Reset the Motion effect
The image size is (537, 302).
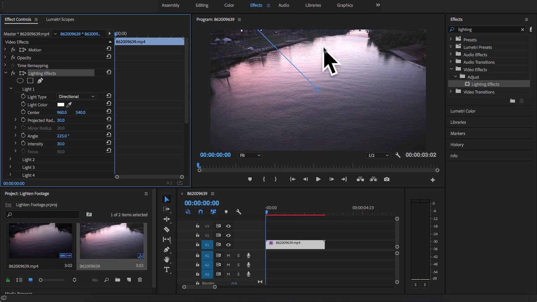[109, 49]
